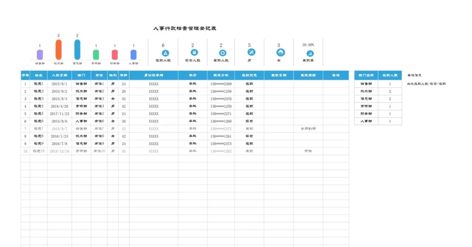This screenshot has width=472, height=247.
Task: Click the 在职状态 column header
Action: tap(249, 75)
